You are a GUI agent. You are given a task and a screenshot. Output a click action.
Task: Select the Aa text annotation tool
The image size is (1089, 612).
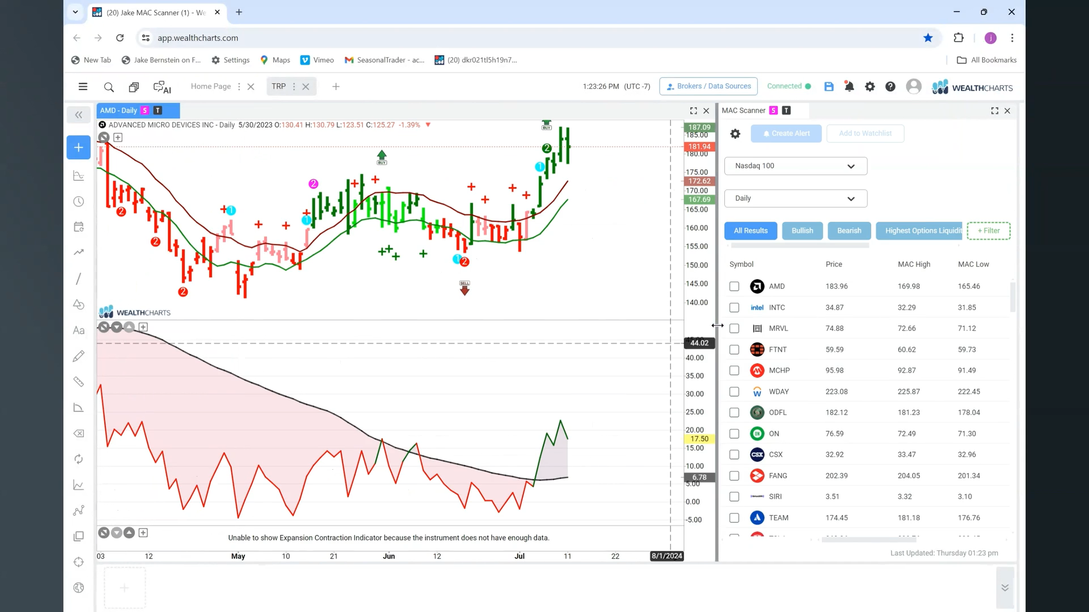[x=79, y=330]
